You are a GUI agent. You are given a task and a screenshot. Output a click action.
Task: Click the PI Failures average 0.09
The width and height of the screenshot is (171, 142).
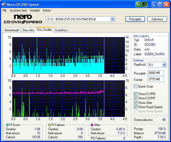80,129
